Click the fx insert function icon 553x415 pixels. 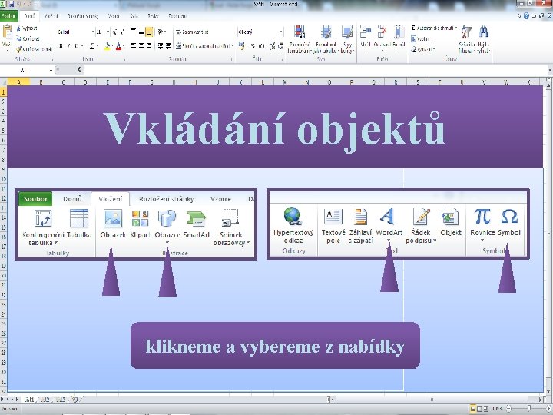tap(80, 70)
